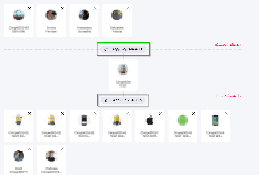Remove last card in bottom member row
The height and width of the screenshot is (175, 259).
[x=62, y=149]
